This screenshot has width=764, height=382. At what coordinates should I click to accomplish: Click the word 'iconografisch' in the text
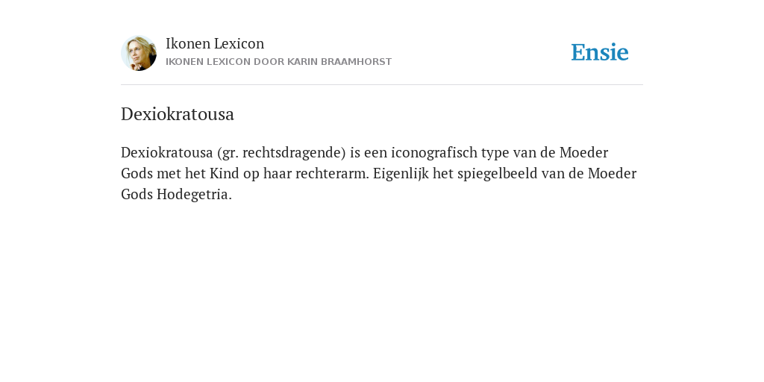point(434,152)
